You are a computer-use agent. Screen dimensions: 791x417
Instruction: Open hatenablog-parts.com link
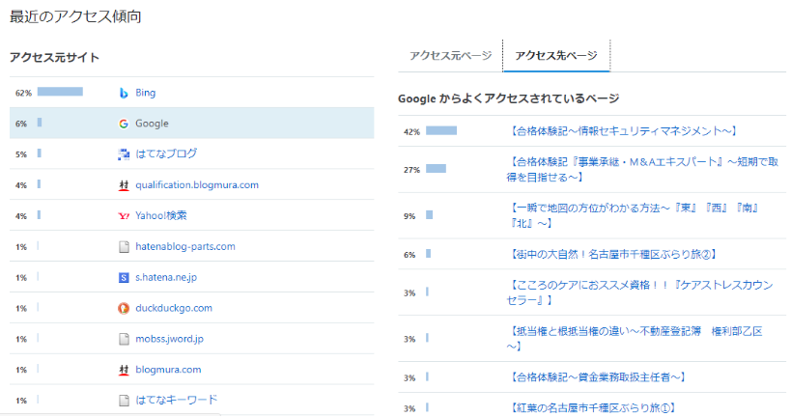coord(185,246)
